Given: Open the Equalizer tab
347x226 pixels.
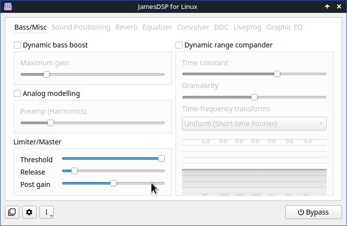Looking at the screenshot, I should pos(157,27).
